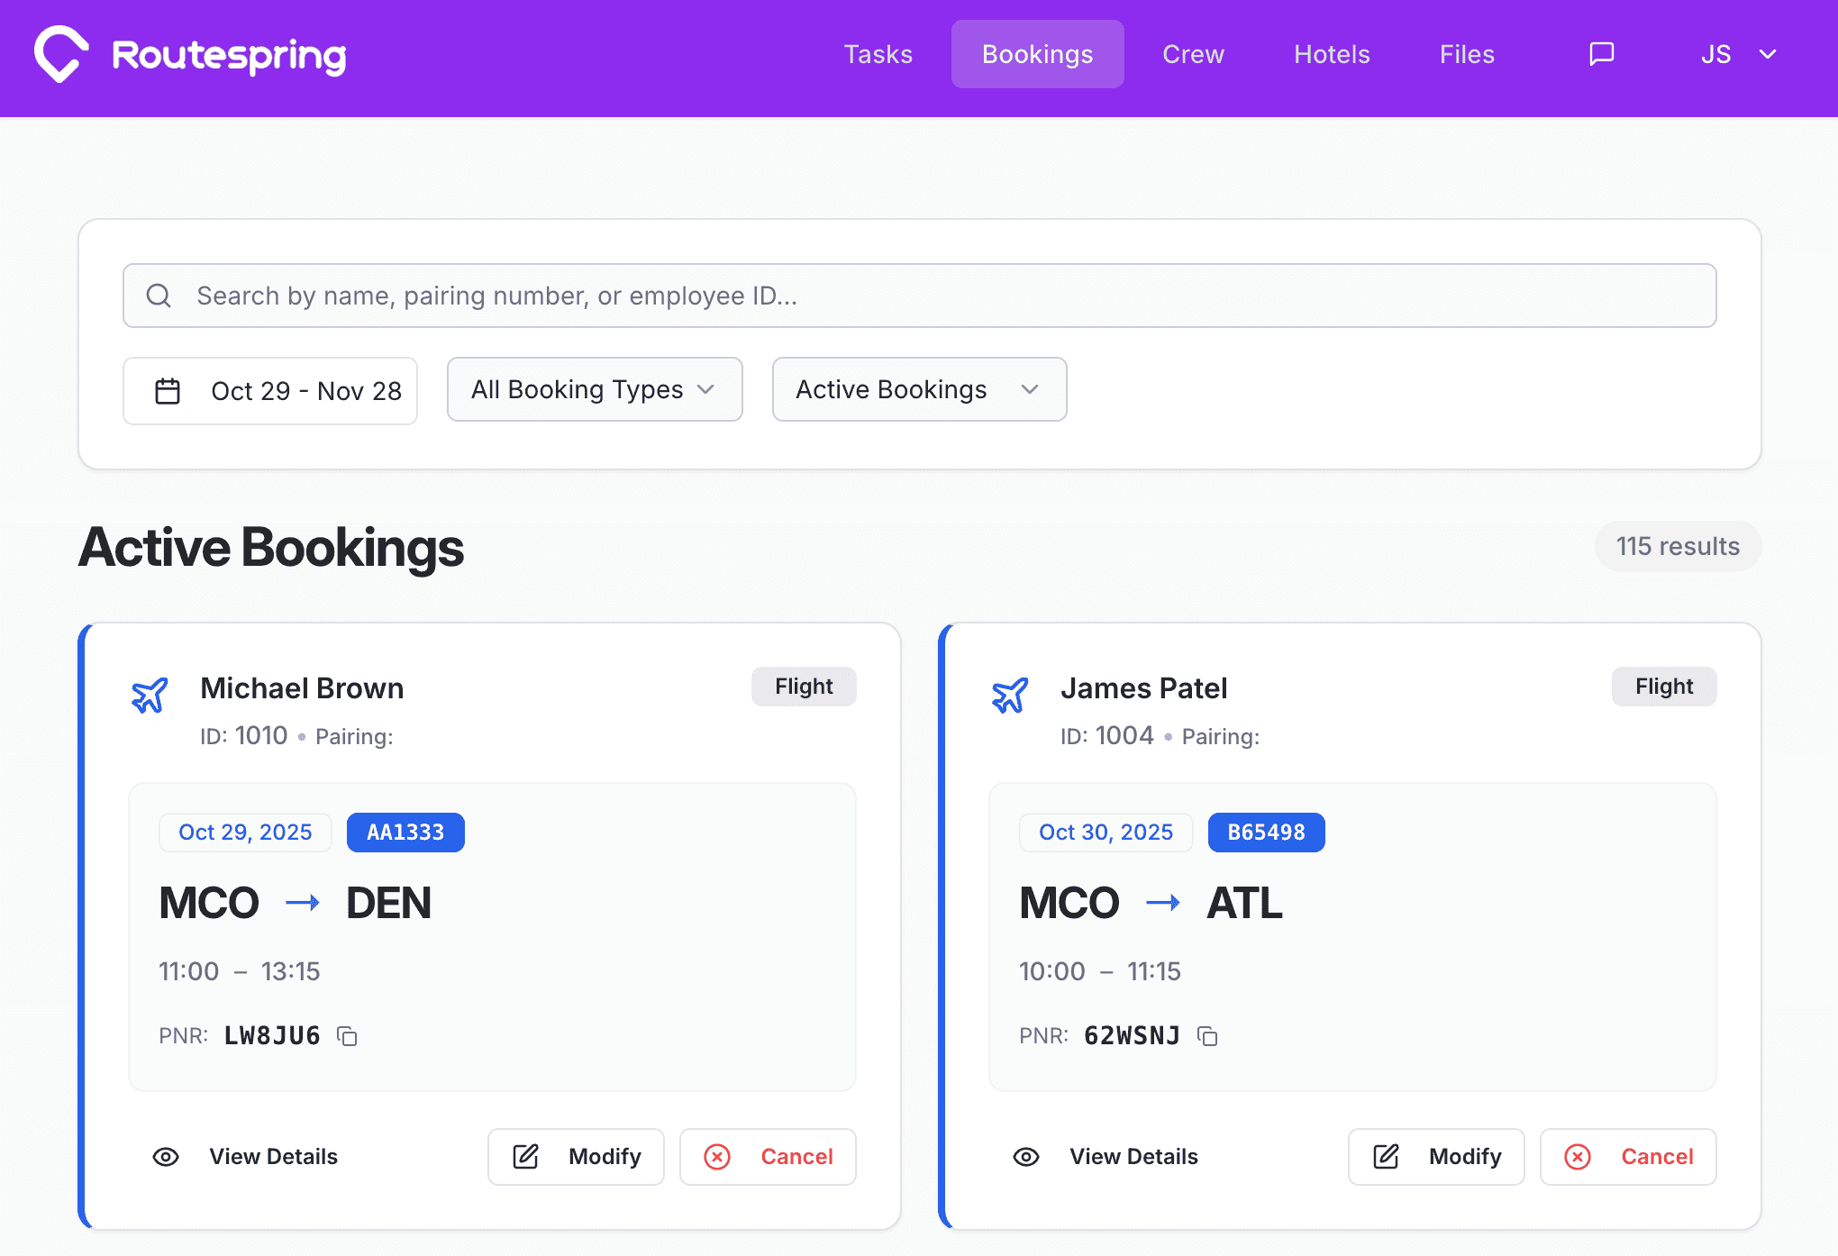This screenshot has width=1838, height=1256.
Task: View details for James Patel's booking
Action: click(x=1133, y=1156)
